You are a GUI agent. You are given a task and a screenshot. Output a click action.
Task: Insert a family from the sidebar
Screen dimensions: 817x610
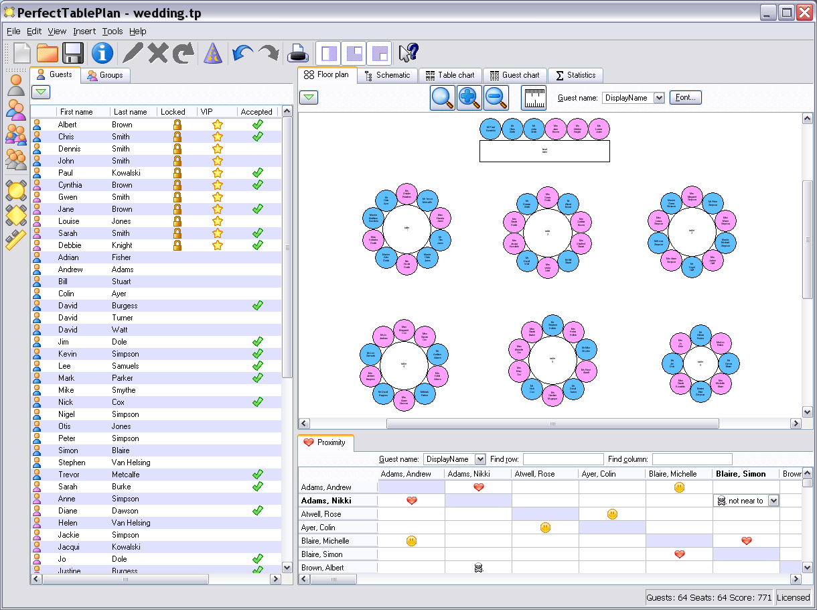click(16, 134)
